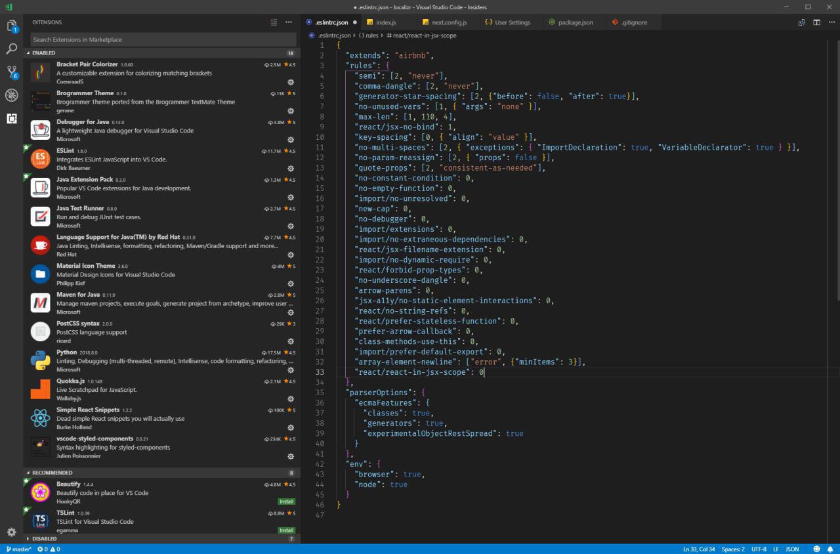This screenshot has width=840, height=554.
Task: Open the Explorer view in activity bar
Action: tap(11, 26)
